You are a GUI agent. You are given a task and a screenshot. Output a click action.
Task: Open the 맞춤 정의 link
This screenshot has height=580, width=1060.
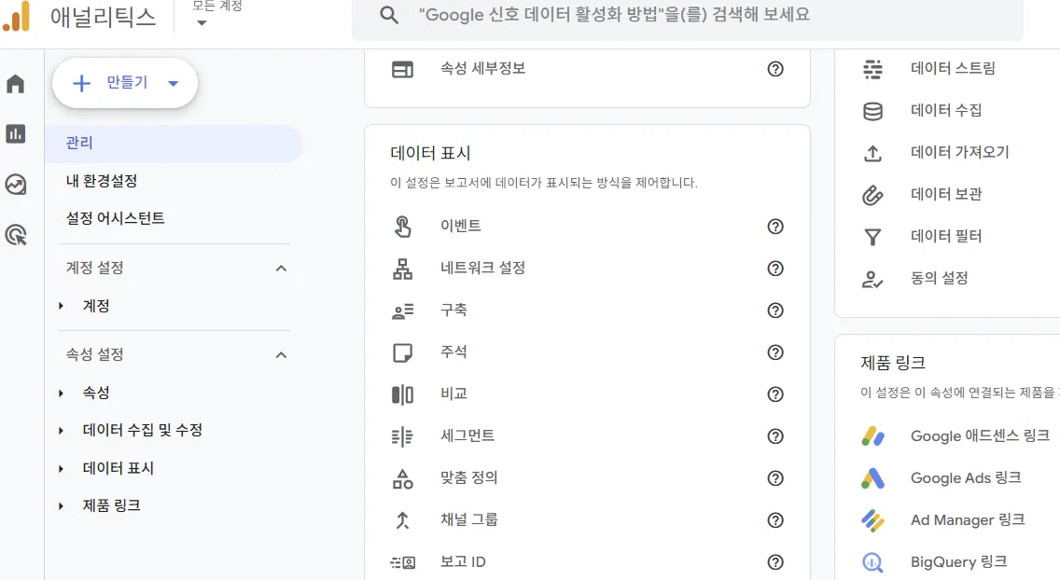pyautogui.click(x=468, y=478)
